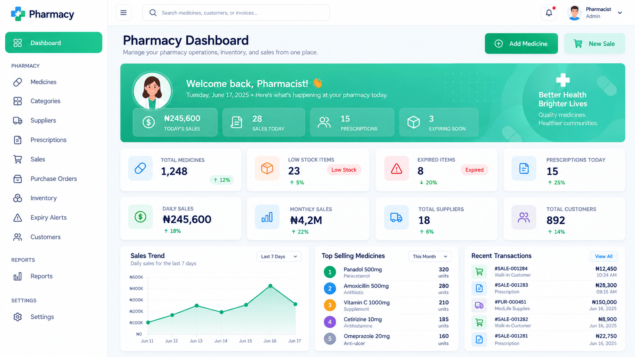Click the truck icon beside #PUR-000451

coord(479,305)
